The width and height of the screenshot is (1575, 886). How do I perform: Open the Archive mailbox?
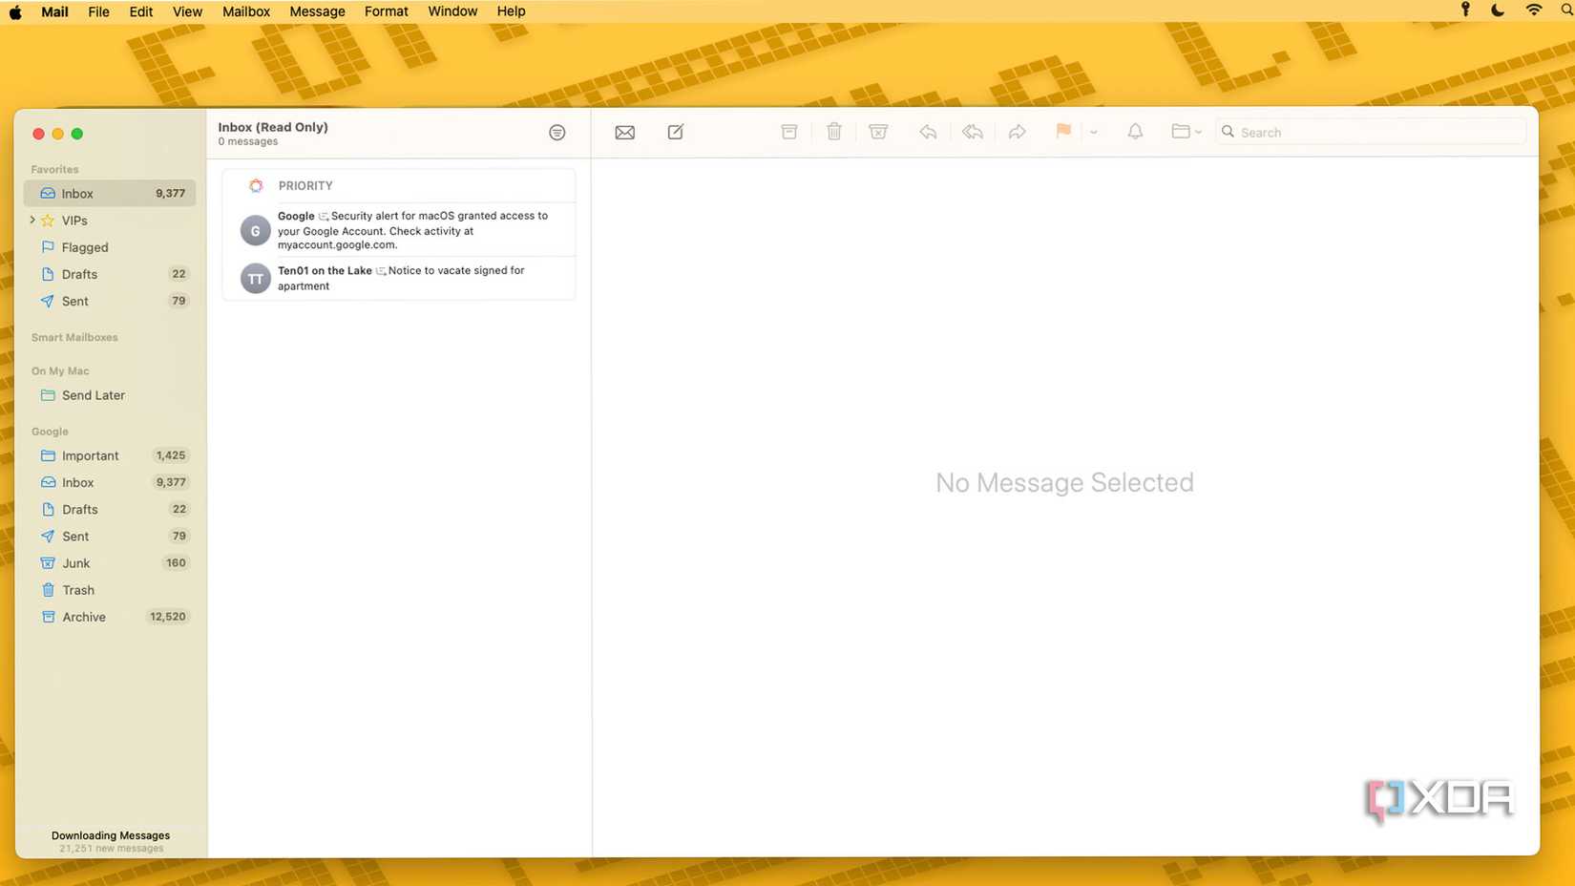click(110, 617)
